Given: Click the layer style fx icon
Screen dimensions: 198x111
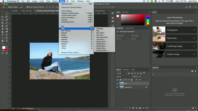Looking at the screenshot, I should (x=130, y=108).
